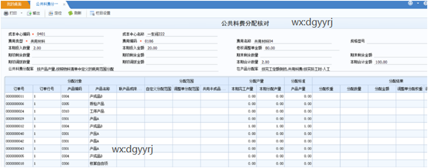The image size is (428, 168).
Task: Select order row 0000000043
Action: pos(216,149)
